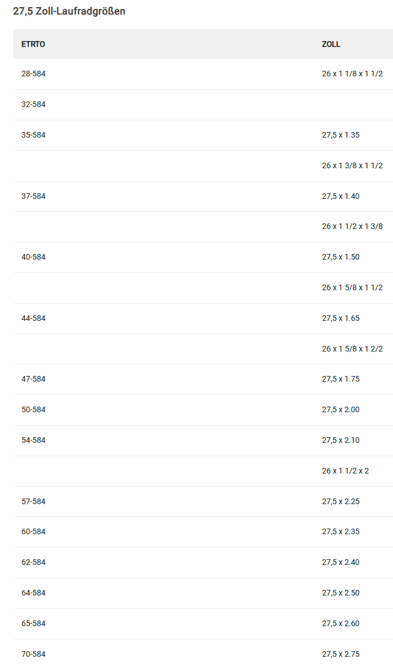This screenshot has width=393, height=669.
Task: Click the ETRTO column header
Action: coord(33,45)
